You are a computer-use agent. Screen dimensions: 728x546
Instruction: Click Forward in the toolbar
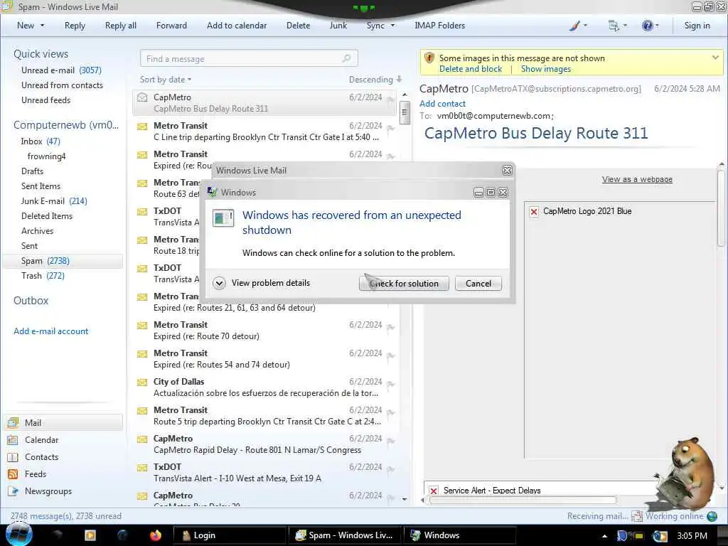coord(171,26)
